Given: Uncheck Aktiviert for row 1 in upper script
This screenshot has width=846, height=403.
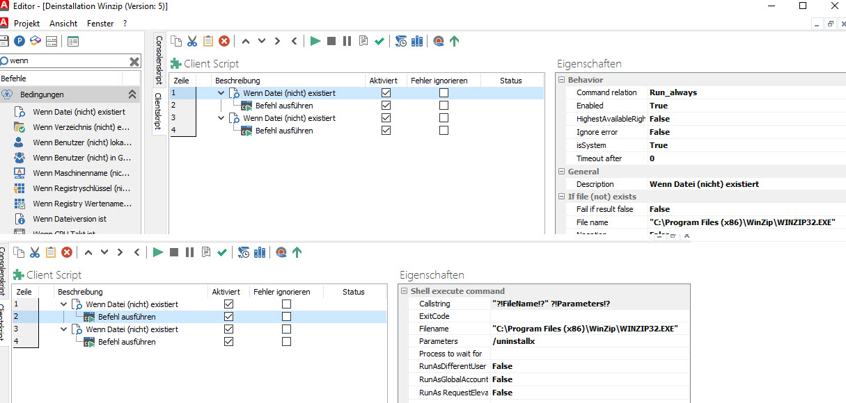Looking at the screenshot, I should click(x=386, y=93).
